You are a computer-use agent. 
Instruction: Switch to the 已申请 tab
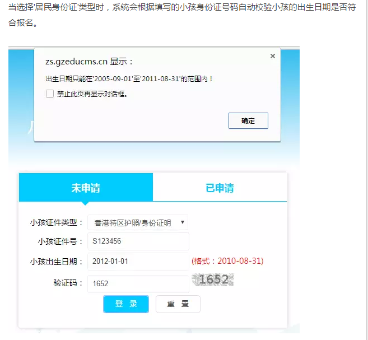(220, 188)
